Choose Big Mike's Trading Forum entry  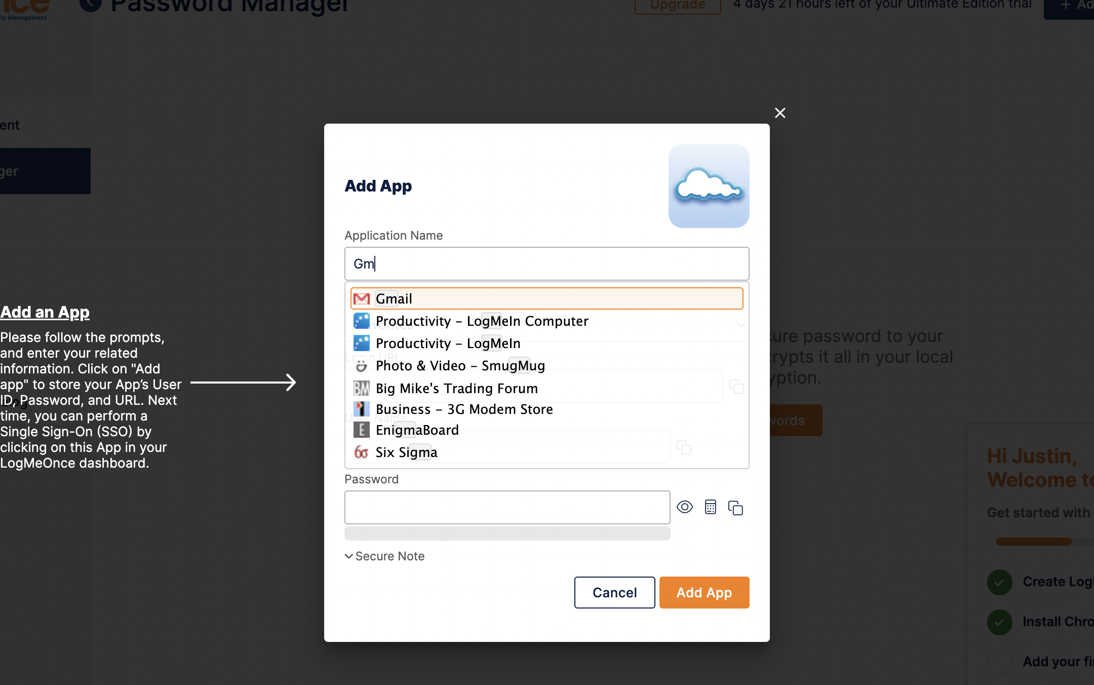[x=546, y=388]
